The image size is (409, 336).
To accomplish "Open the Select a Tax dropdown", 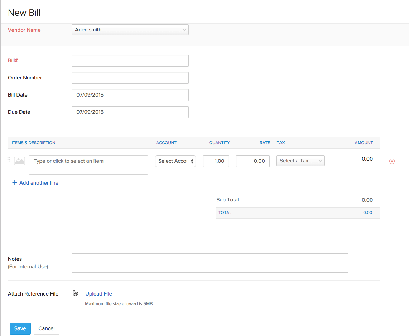I will [300, 161].
